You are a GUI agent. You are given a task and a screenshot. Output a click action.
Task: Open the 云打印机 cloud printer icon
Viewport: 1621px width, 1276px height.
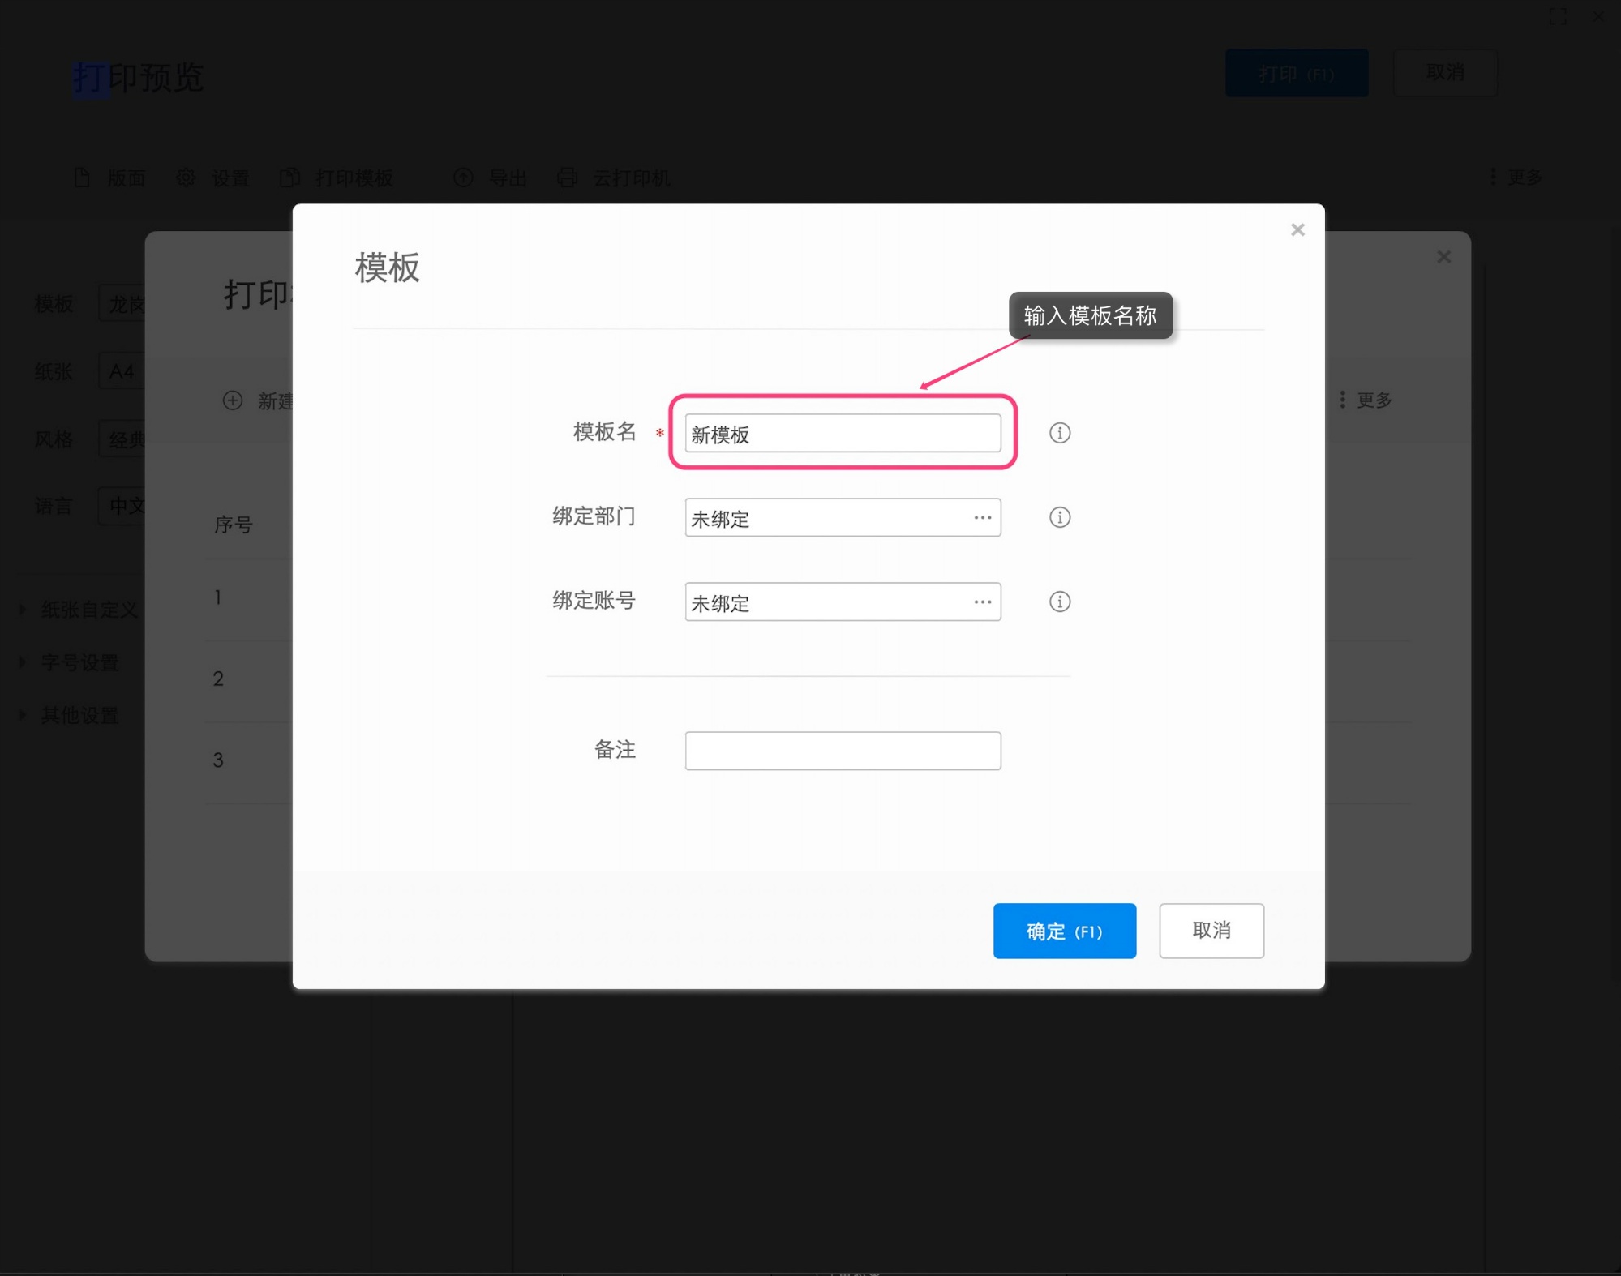[x=567, y=178]
